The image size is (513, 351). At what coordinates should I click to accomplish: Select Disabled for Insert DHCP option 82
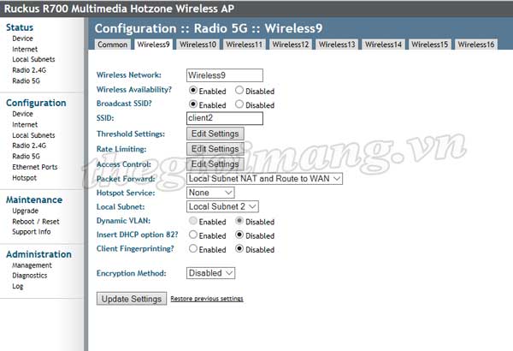(x=239, y=235)
